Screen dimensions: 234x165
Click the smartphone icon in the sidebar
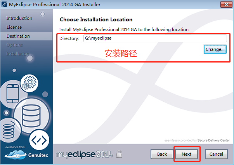click(13, 94)
